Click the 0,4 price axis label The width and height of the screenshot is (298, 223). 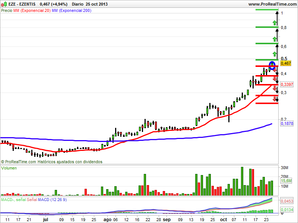pos(283,74)
